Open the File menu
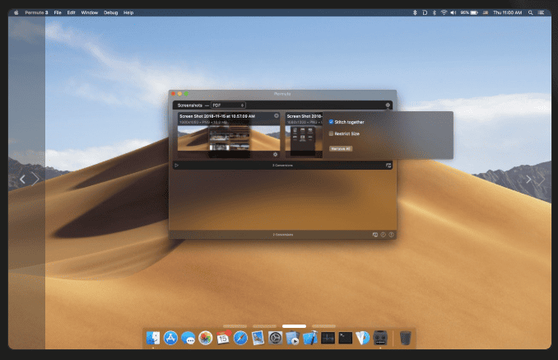This screenshot has width=558, height=360. 58,12
